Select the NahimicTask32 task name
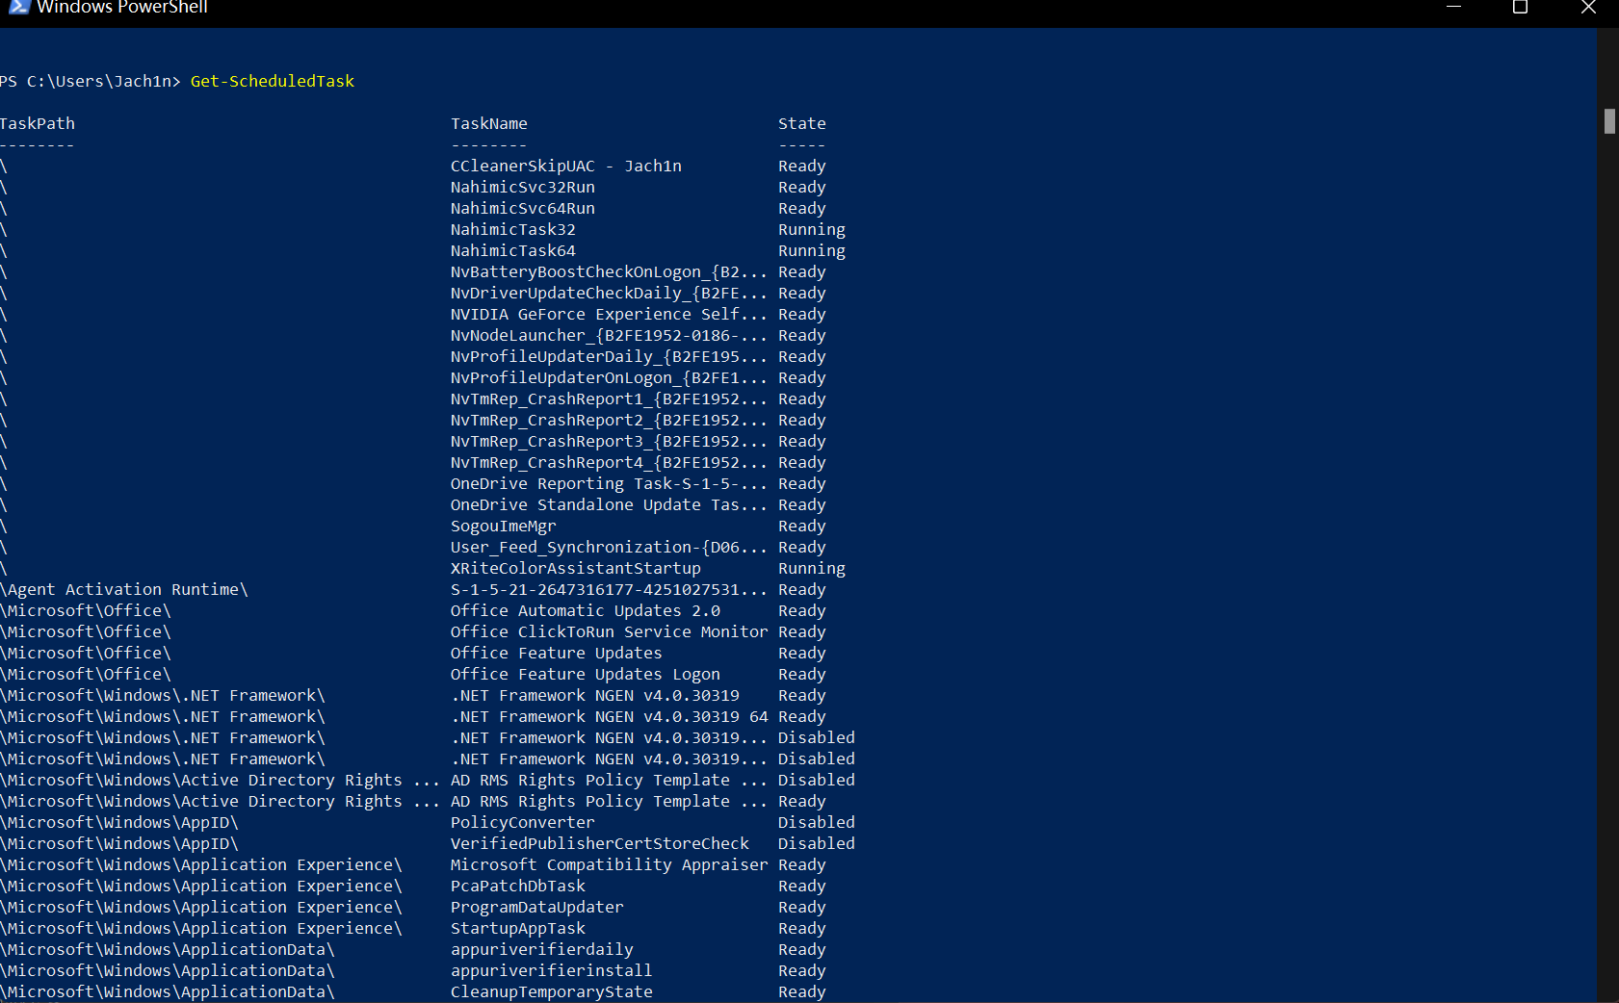This screenshot has width=1619, height=1003. (513, 229)
